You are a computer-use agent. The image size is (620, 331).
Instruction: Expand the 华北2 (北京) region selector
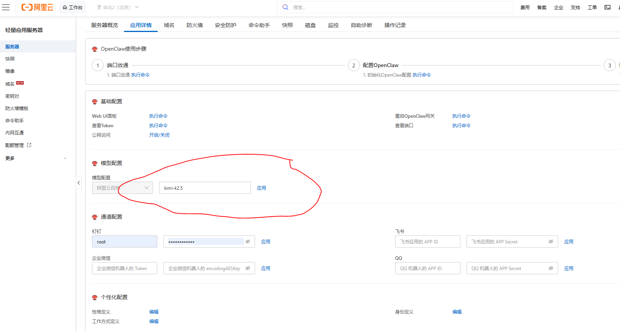118,7
